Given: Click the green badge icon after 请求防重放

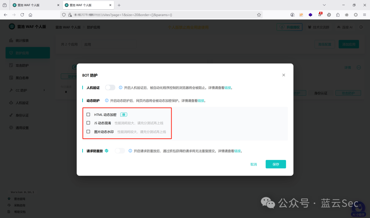Looking at the screenshot, I should click(x=107, y=151).
